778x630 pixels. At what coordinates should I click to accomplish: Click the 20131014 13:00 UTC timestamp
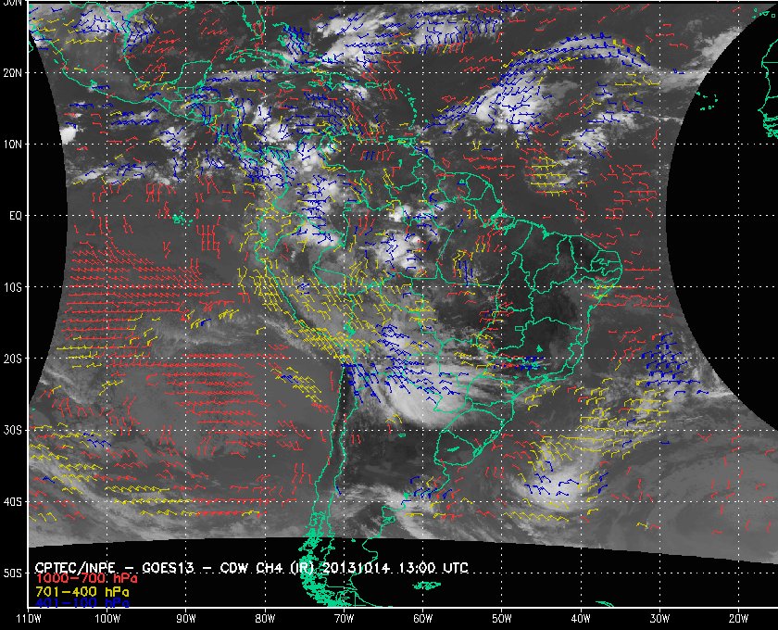coord(395,567)
